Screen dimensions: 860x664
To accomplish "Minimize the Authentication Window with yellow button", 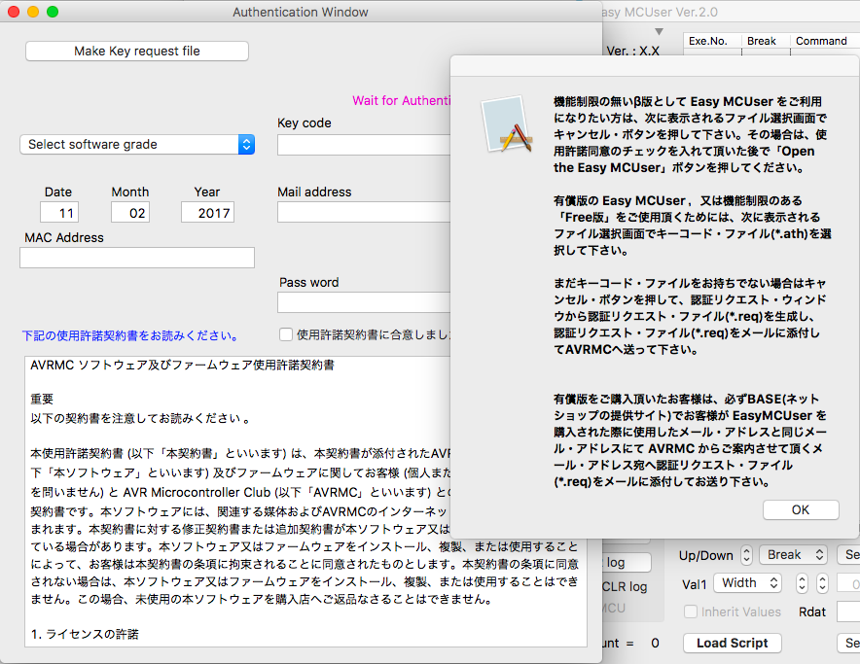I will (33, 12).
